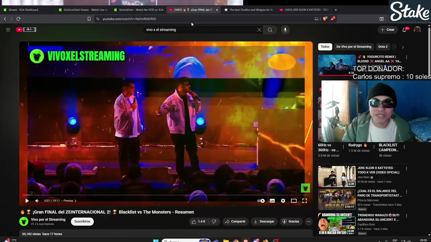Click the youtube.com address bar URL
This screenshot has width=431, height=242.
(x=129, y=19)
